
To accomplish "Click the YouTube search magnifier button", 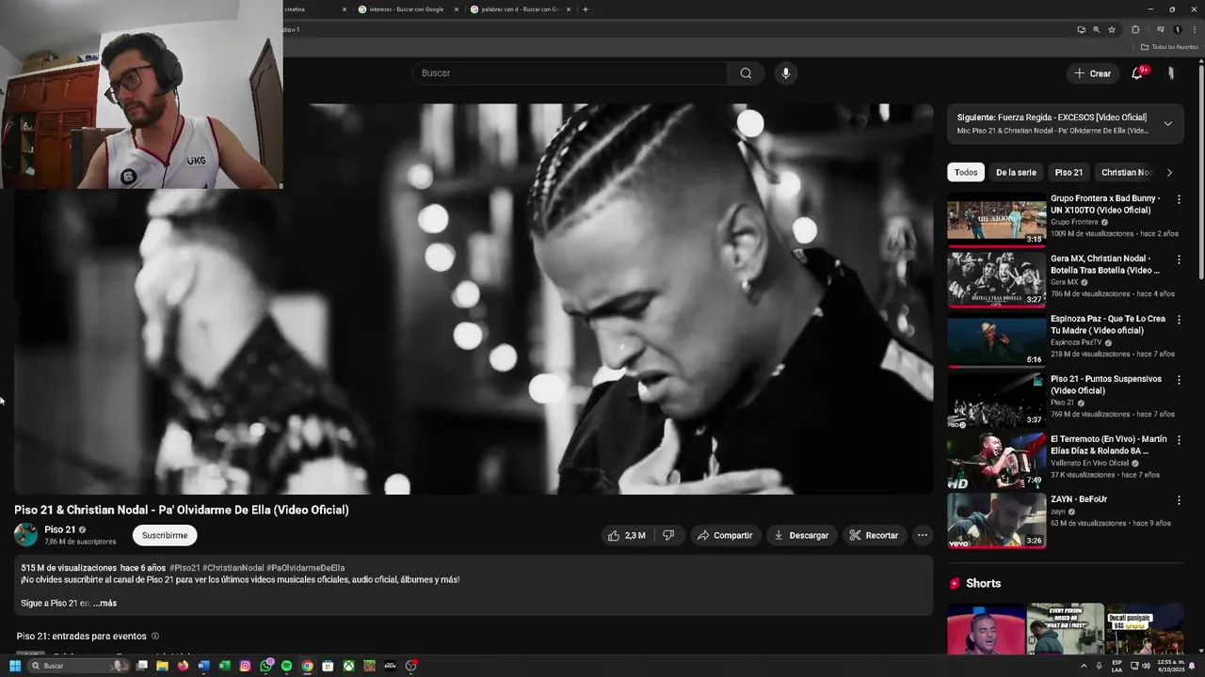I will pyautogui.click(x=746, y=73).
